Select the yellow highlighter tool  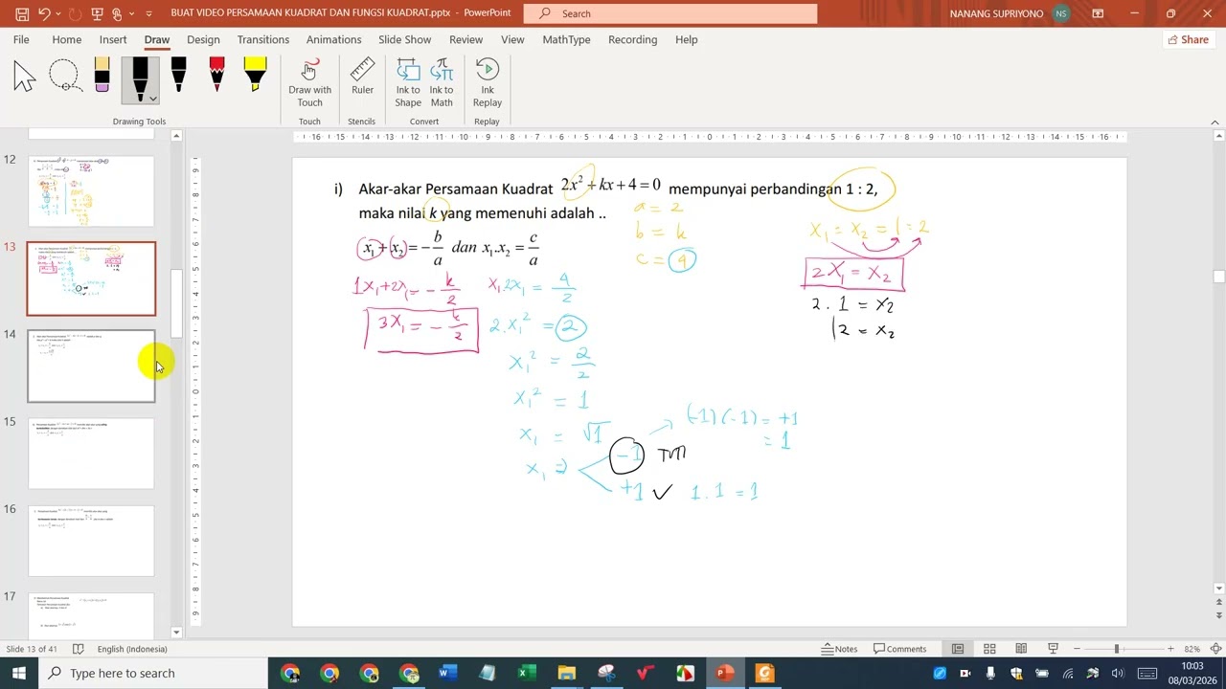click(255, 76)
